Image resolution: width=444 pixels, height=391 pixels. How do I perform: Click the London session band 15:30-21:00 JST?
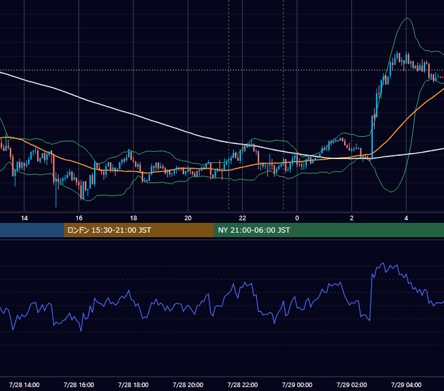pos(138,230)
